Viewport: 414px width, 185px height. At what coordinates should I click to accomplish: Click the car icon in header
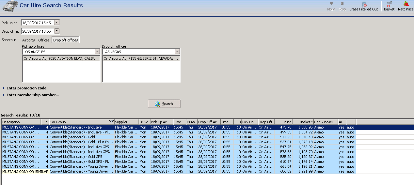coord(10,6)
